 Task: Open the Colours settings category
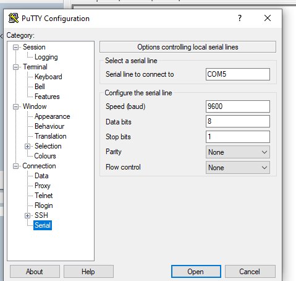[45, 156]
